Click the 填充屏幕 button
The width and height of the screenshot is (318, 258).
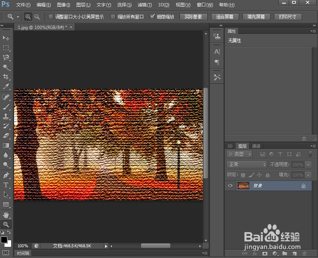tap(256, 17)
